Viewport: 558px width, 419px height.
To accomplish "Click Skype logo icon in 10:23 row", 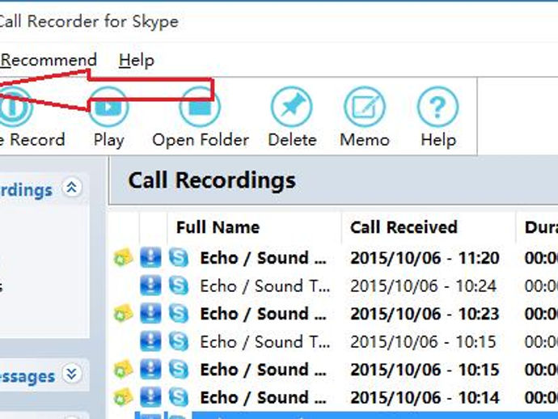I will [x=178, y=313].
